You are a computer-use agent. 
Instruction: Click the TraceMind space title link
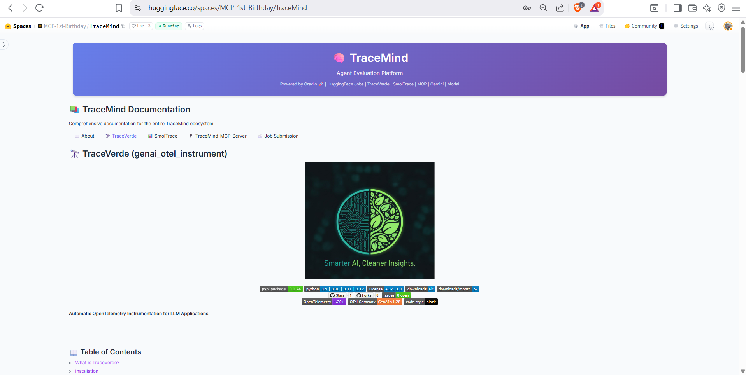(x=104, y=26)
